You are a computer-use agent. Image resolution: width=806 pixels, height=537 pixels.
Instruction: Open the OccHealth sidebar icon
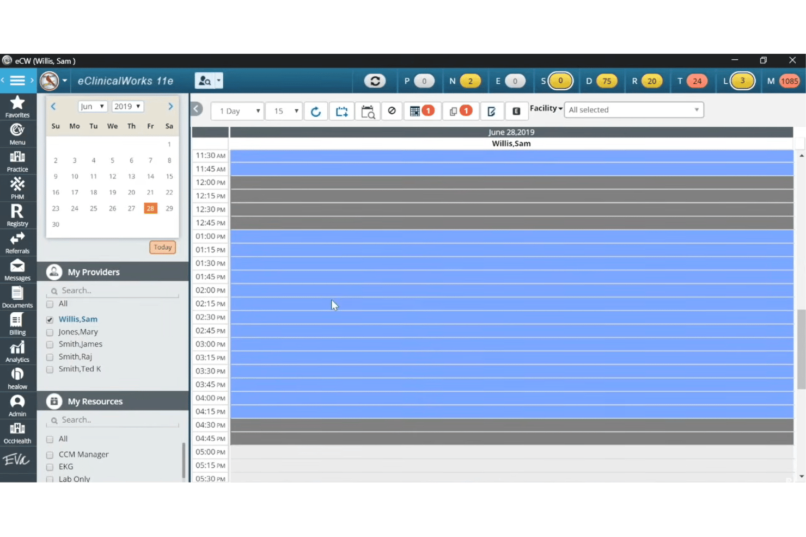[17, 433]
